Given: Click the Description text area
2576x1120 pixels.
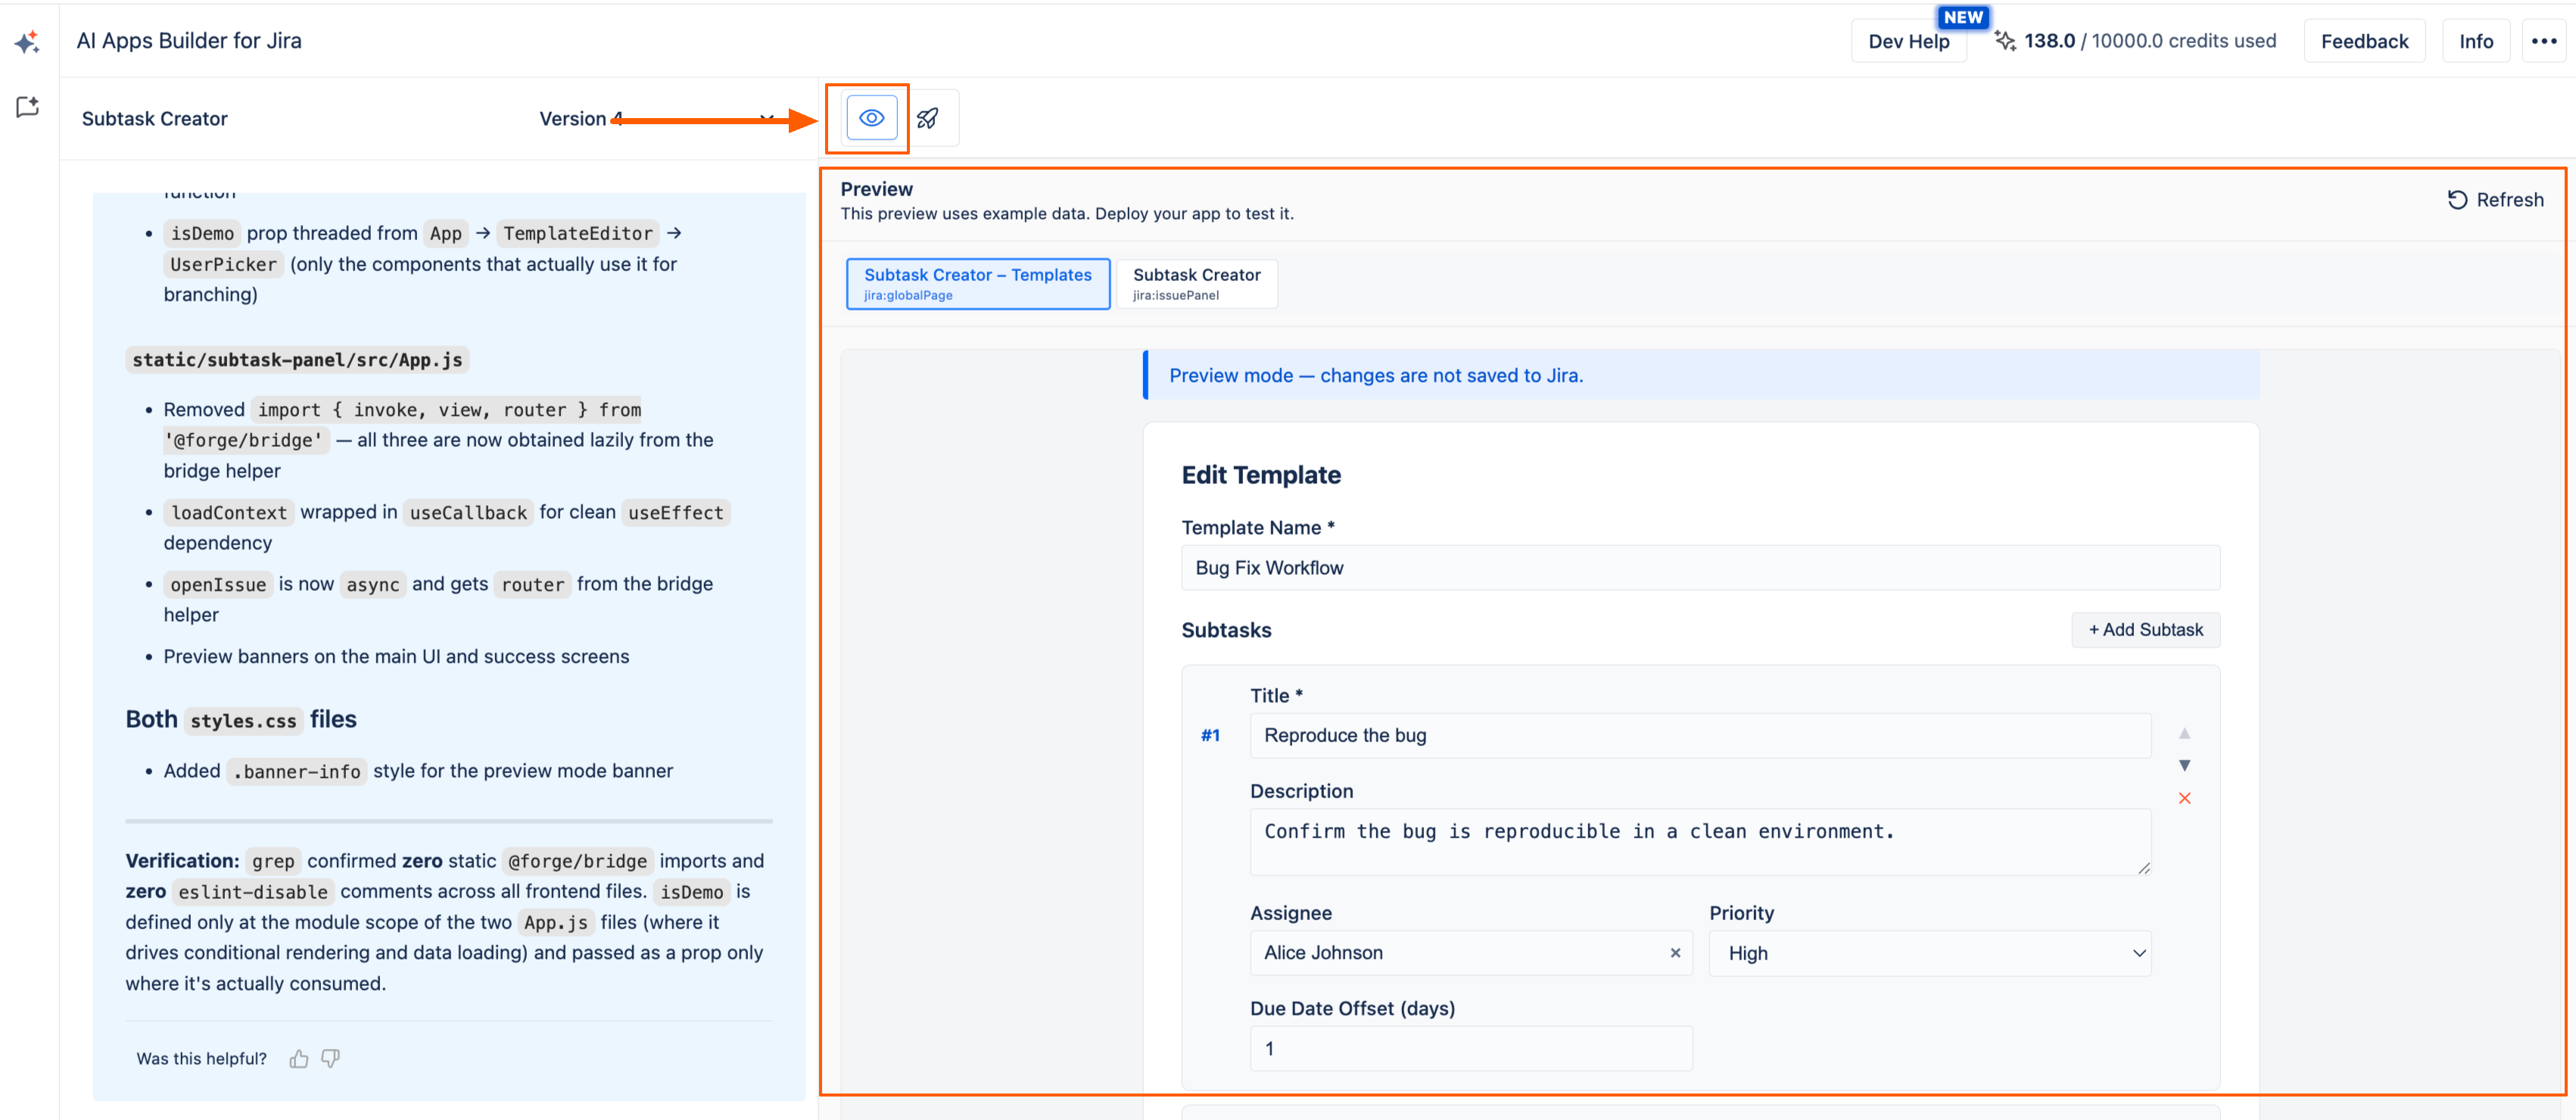Looking at the screenshot, I should [1700, 842].
